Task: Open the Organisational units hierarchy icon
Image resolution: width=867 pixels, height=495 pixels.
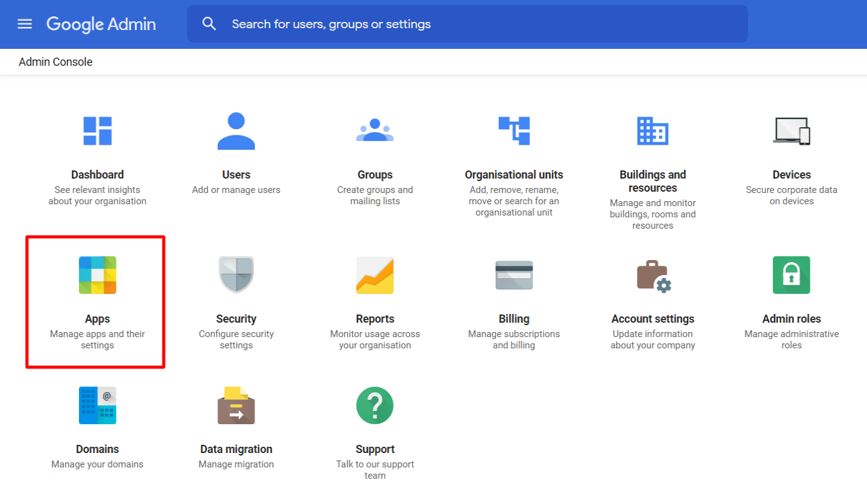Action: [x=514, y=131]
